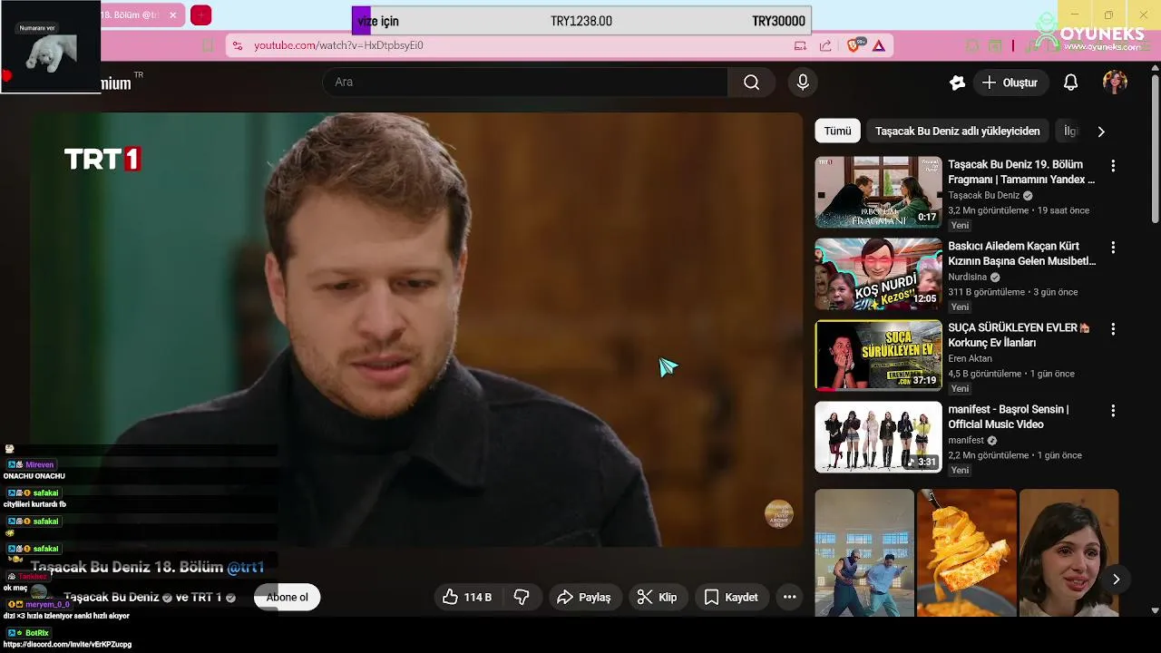Open the Suça Sürükleyen Ev thumbnail
1161x653 pixels.
click(x=878, y=356)
